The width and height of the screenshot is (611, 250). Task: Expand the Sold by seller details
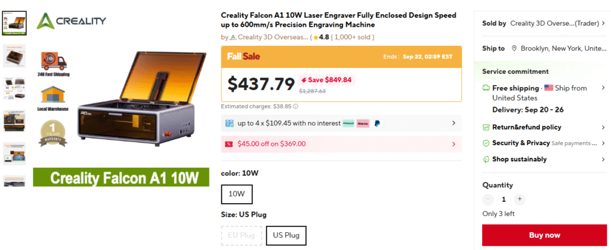tap(603, 23)
